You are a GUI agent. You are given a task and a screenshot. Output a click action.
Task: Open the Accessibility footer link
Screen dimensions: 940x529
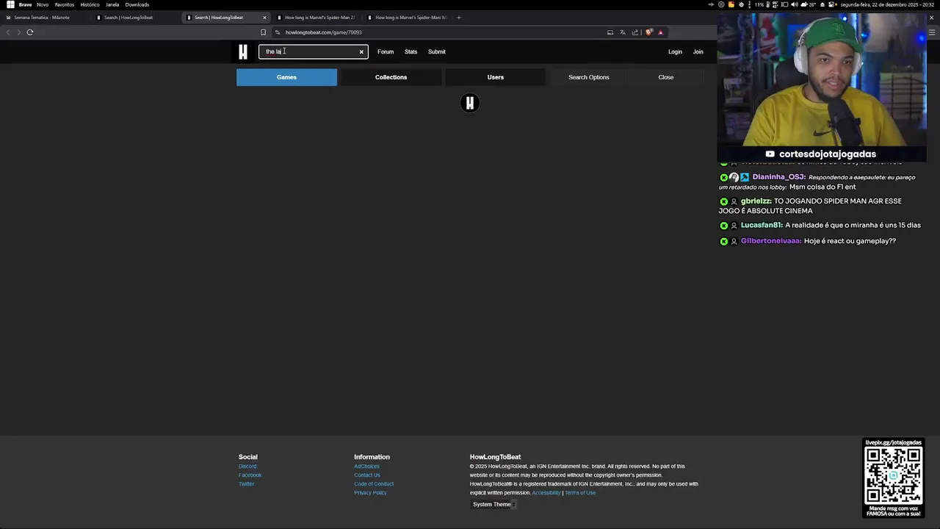(546, 493)
